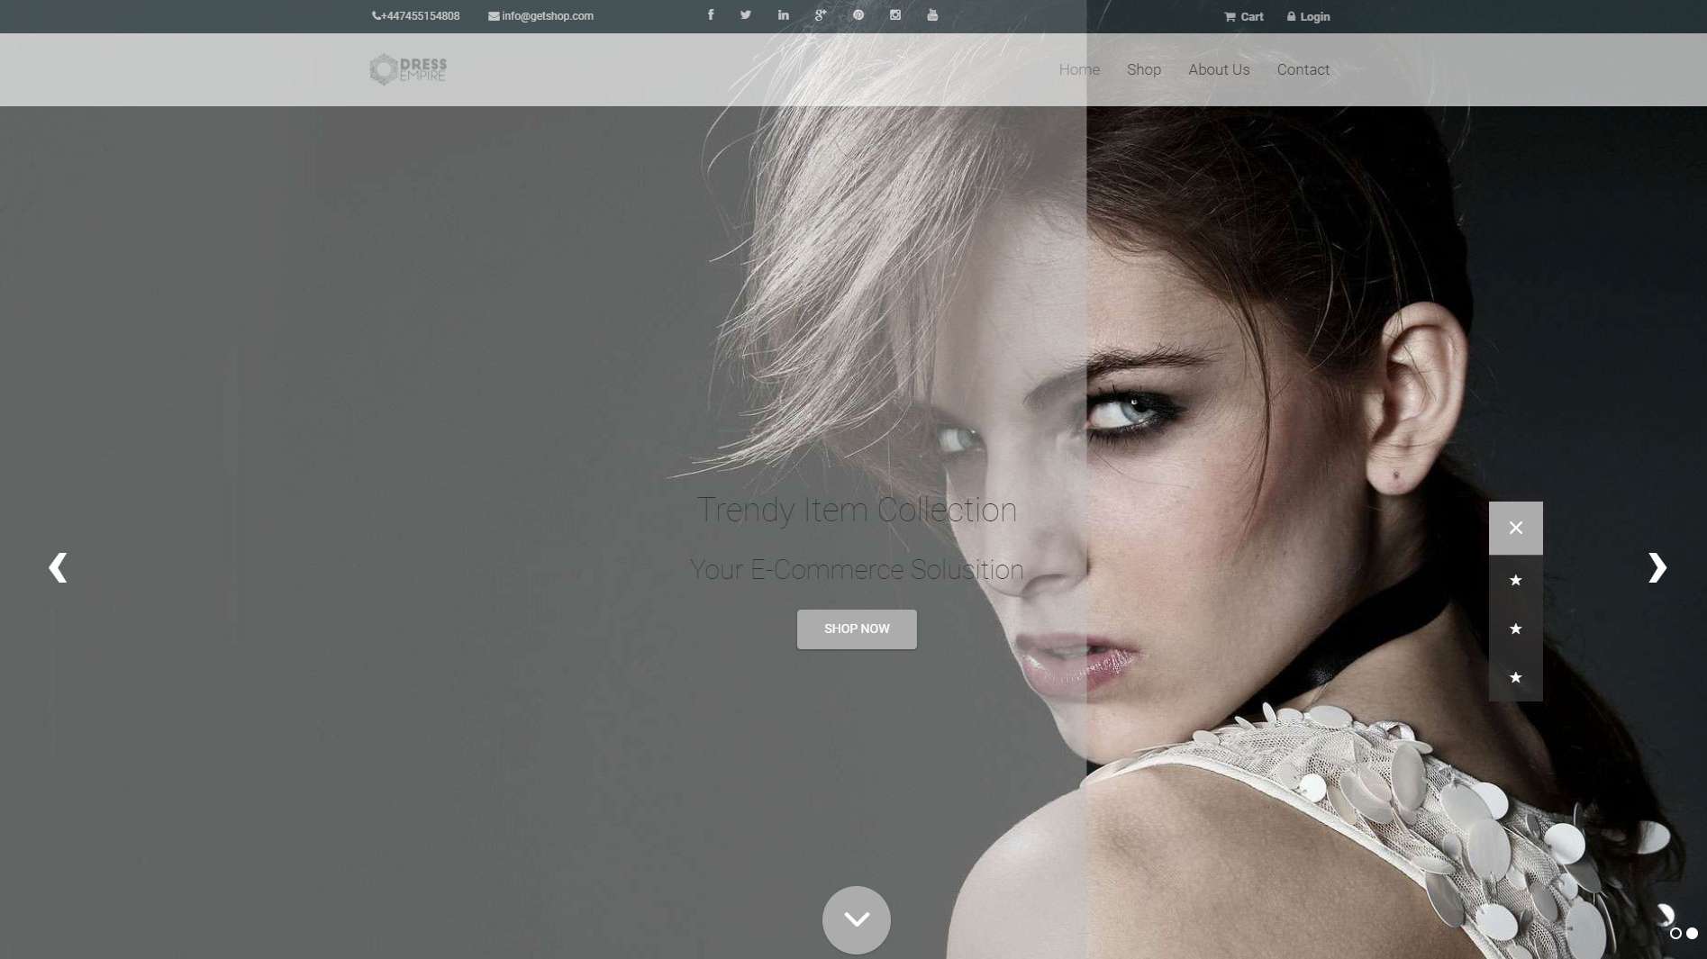Image resolution: width=1707 pixels, height=959 pixels.
Task: Open the YouTube social icon
Action: click(932, 15)
